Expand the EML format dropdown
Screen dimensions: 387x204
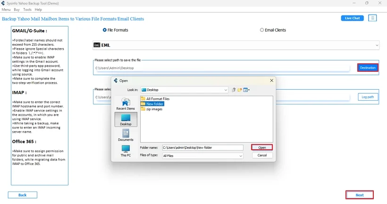pyautogui.click(x=377, y=45)
